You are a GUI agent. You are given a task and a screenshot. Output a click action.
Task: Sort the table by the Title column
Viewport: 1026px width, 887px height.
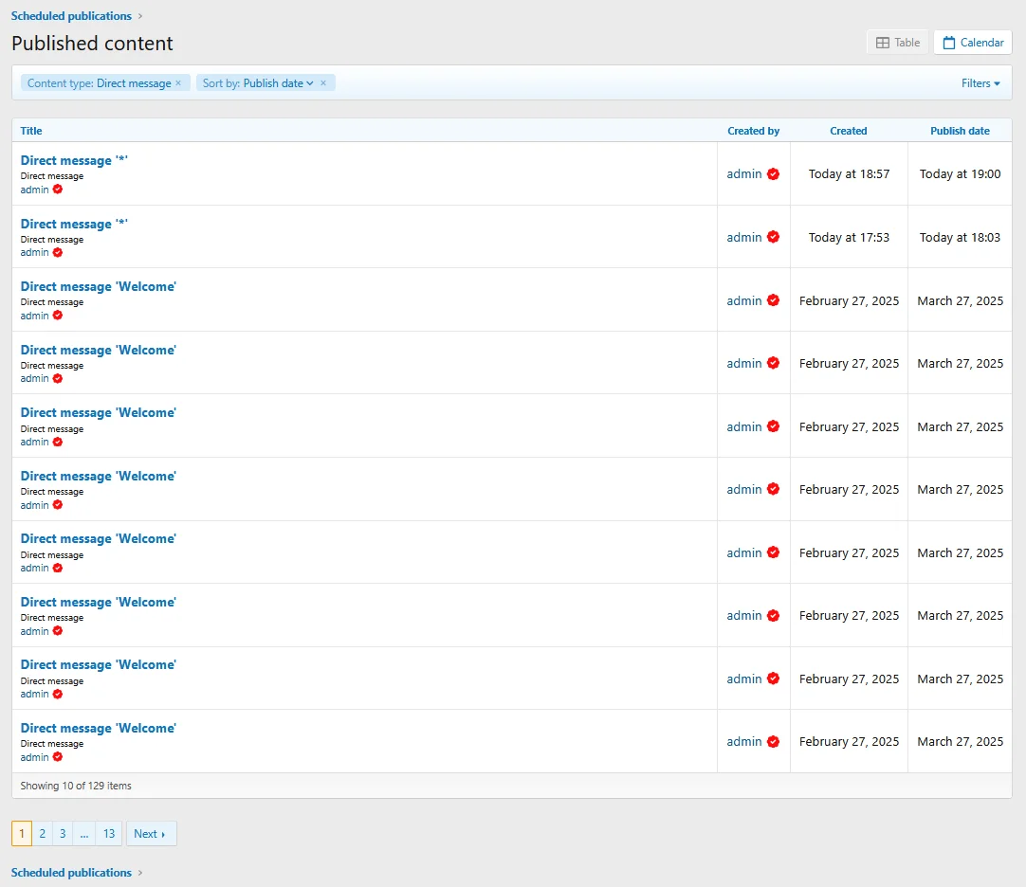30,131
